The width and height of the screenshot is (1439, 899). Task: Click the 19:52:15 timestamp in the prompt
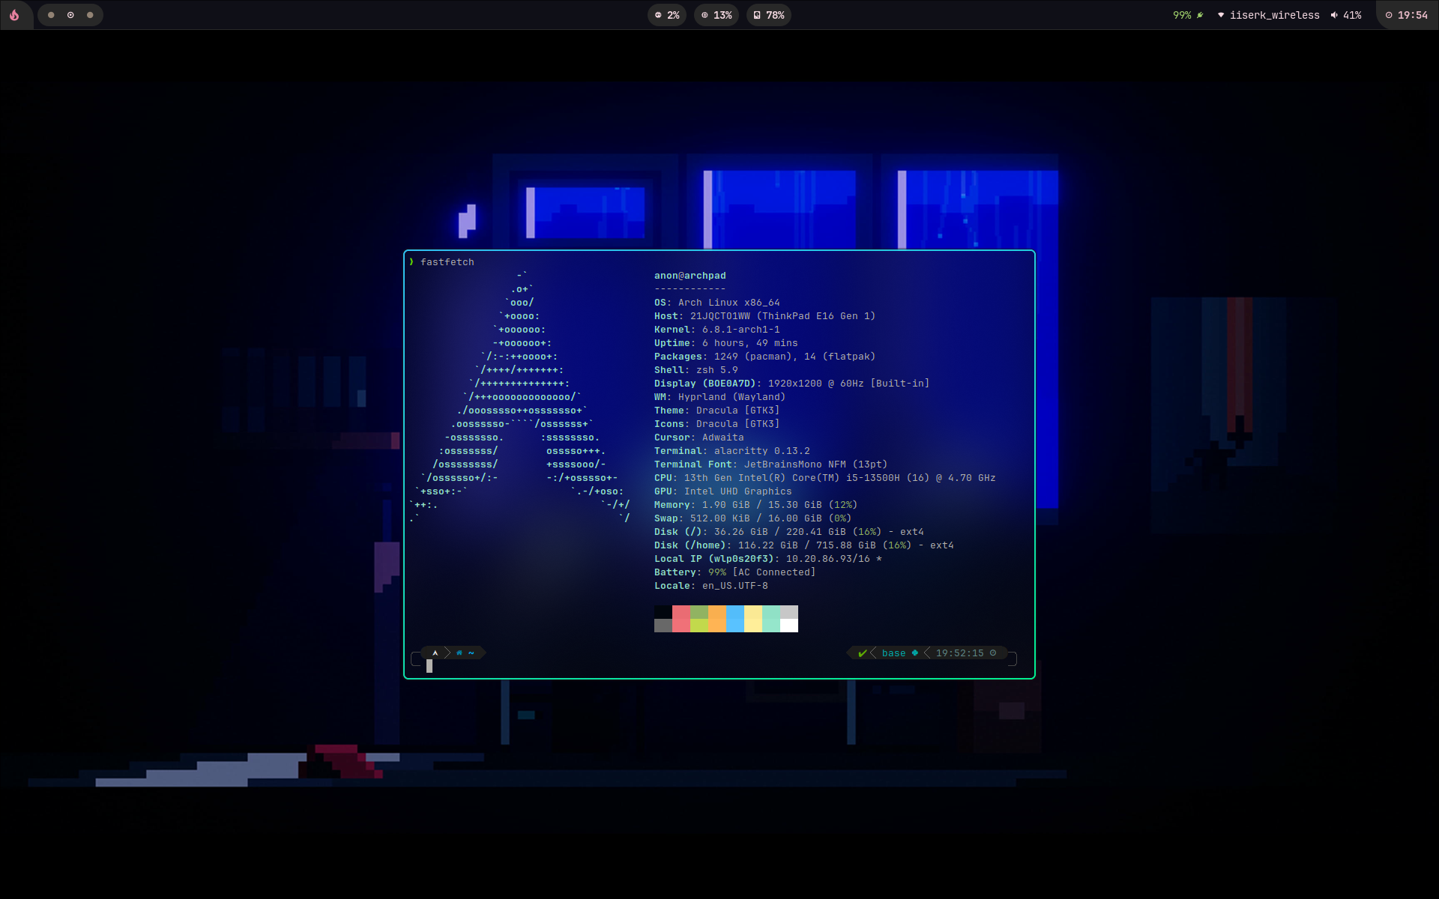coord(962,653)
